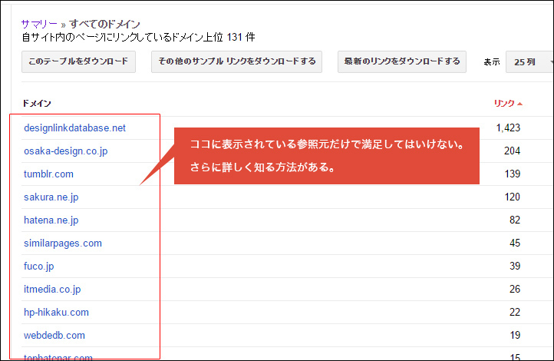The image size is (554, 361).
Task: Select link count 120
Action: [513, 197]
